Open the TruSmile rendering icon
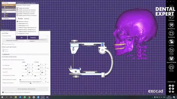Image resolution: width=177 pixels, height=99 pixels. click(171, 50)
